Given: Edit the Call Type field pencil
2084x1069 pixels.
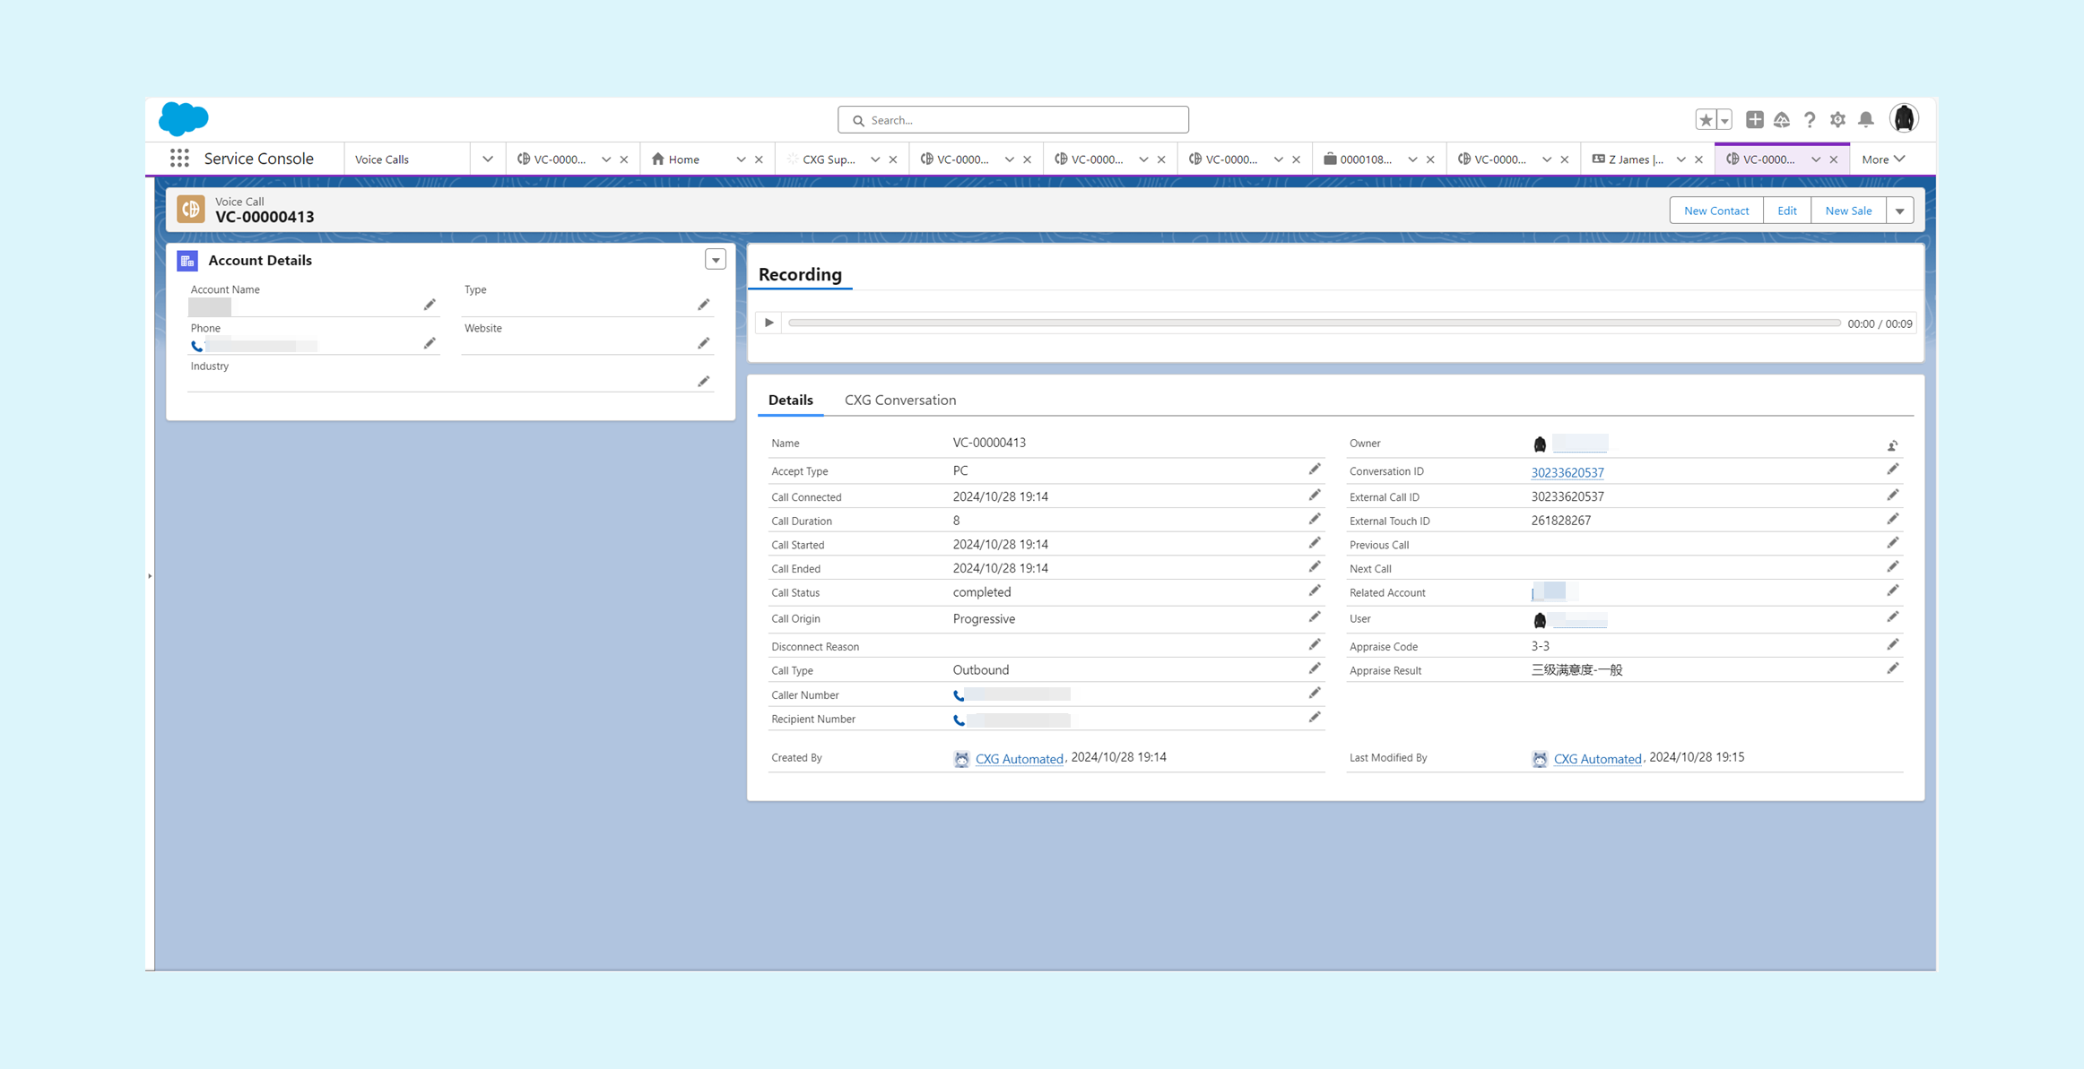Looking at the screenshot, I should click(x=1315, y=668).
